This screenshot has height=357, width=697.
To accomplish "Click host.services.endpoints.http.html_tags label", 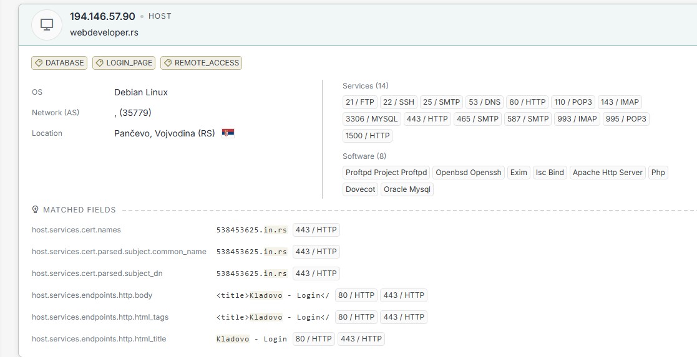I will [100, 317].
